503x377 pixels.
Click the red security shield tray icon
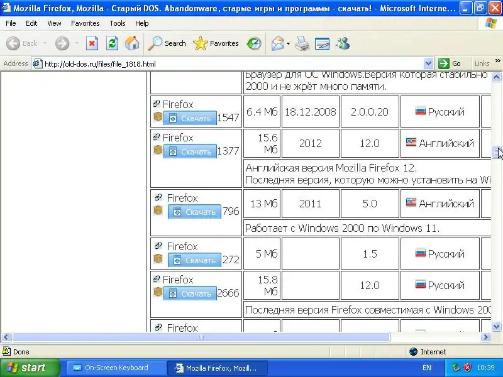[467, 367]
